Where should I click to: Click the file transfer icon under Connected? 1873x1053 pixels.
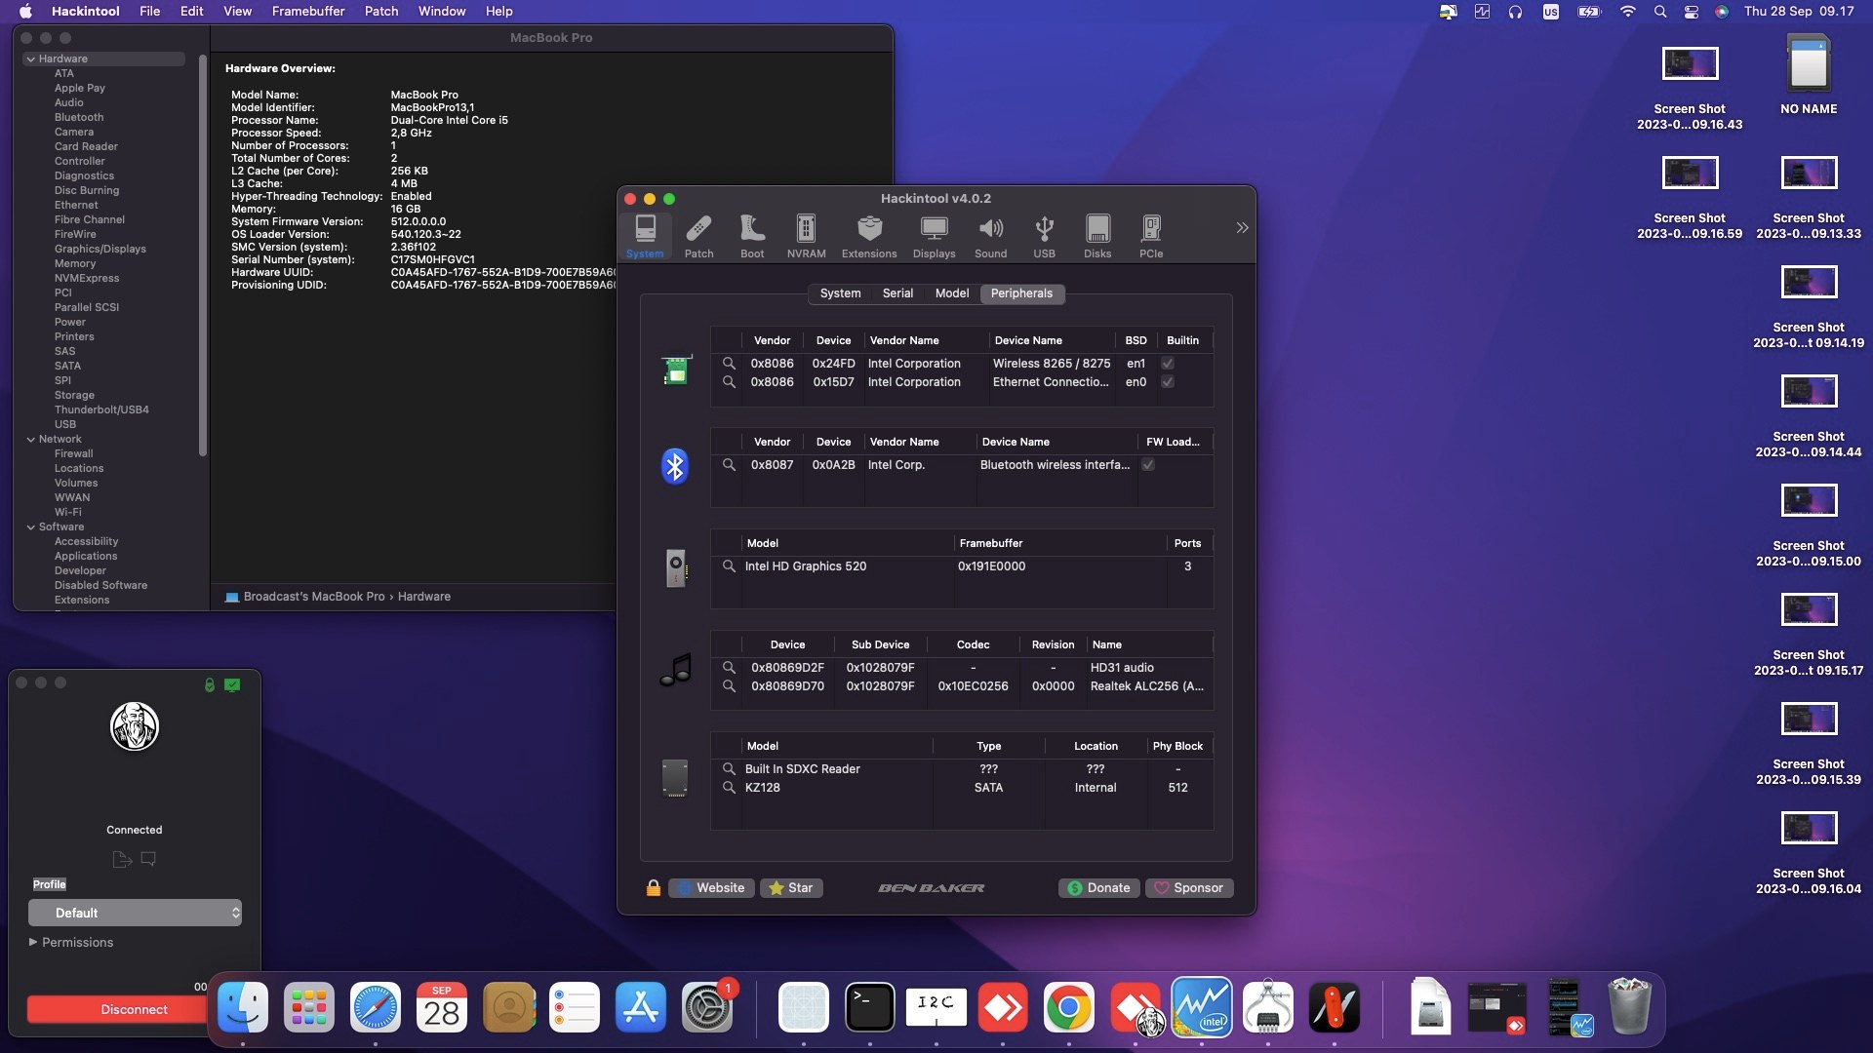point(122,859)
